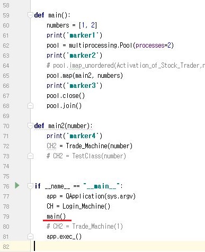
Task: Run script via green arrow at line 76
Action: tap(17, 185)
